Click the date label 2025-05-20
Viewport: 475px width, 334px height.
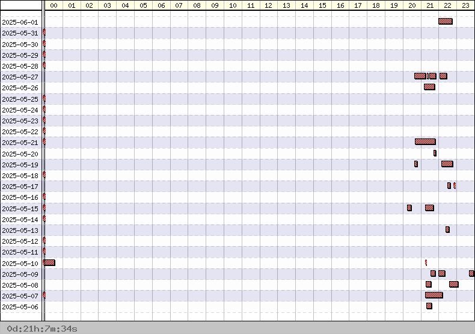(20, 154)
